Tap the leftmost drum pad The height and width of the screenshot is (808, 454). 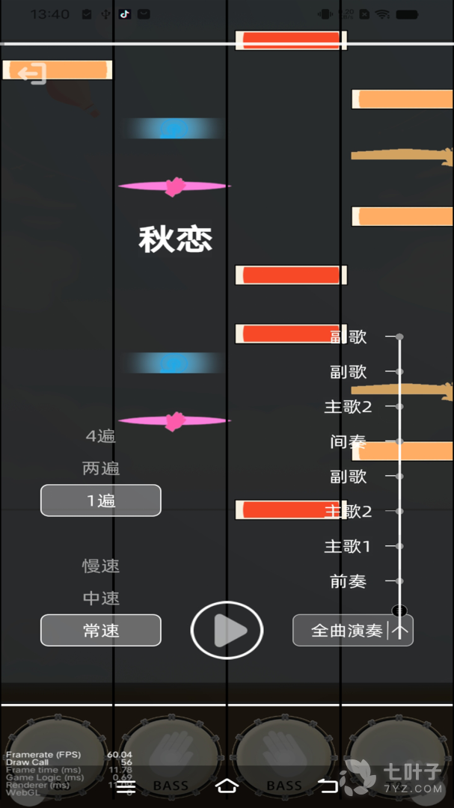[55, 756]
